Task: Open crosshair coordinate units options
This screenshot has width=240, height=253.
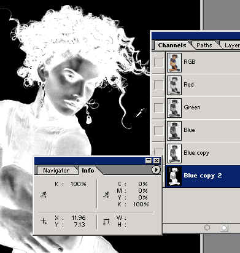Action: 44,221
